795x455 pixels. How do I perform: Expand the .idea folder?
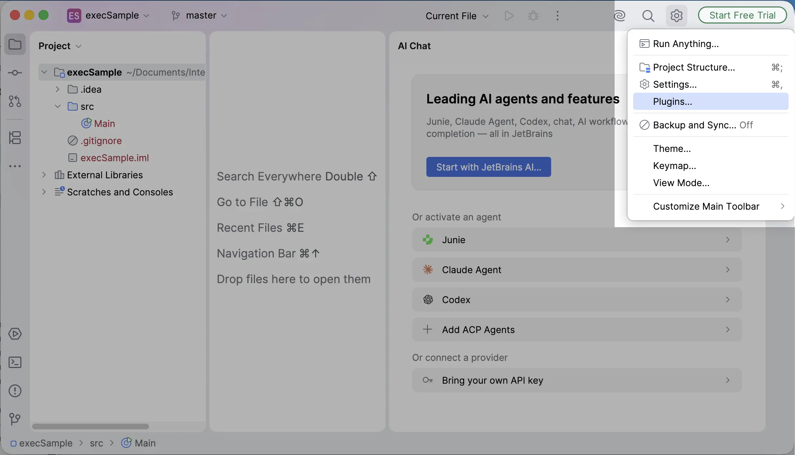click(x=57, y=89)
